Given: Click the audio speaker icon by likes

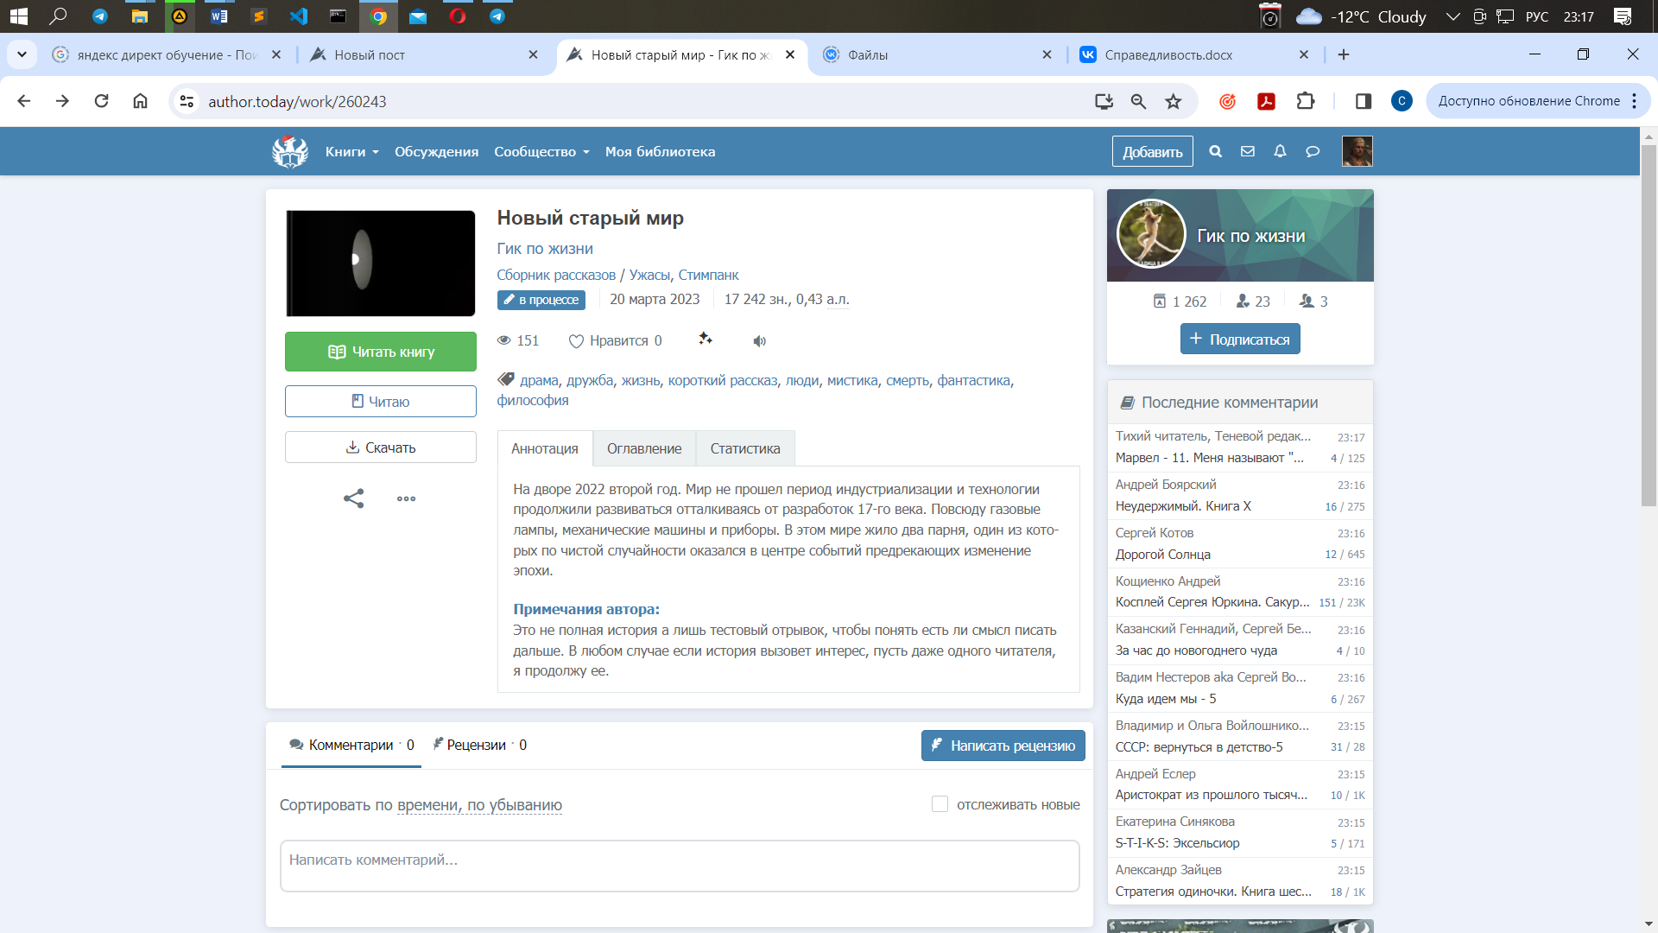Looking at the screenshot, I should (759, 341).
